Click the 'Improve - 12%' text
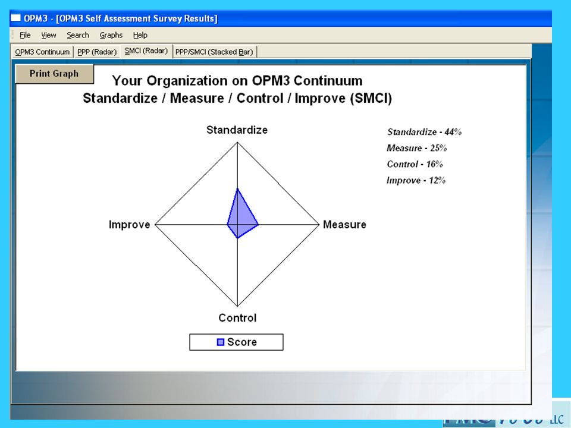Viewport: 571px width, 428px height. [416, 181]
